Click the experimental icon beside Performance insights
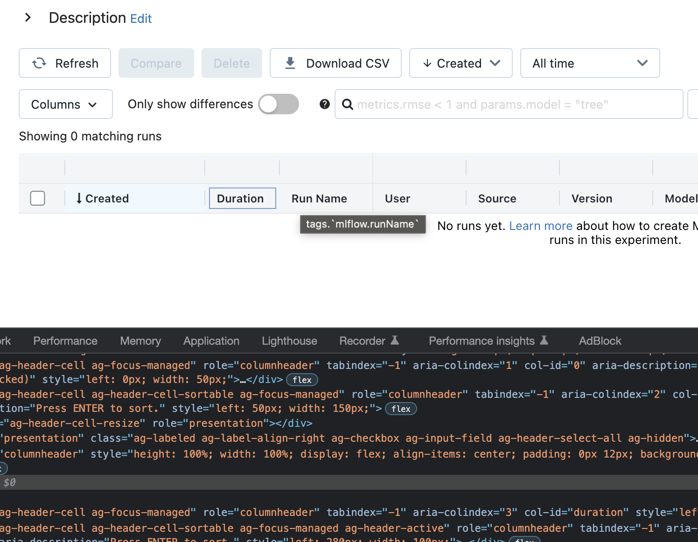The image size is (698, 542). [x=544, y=340]
